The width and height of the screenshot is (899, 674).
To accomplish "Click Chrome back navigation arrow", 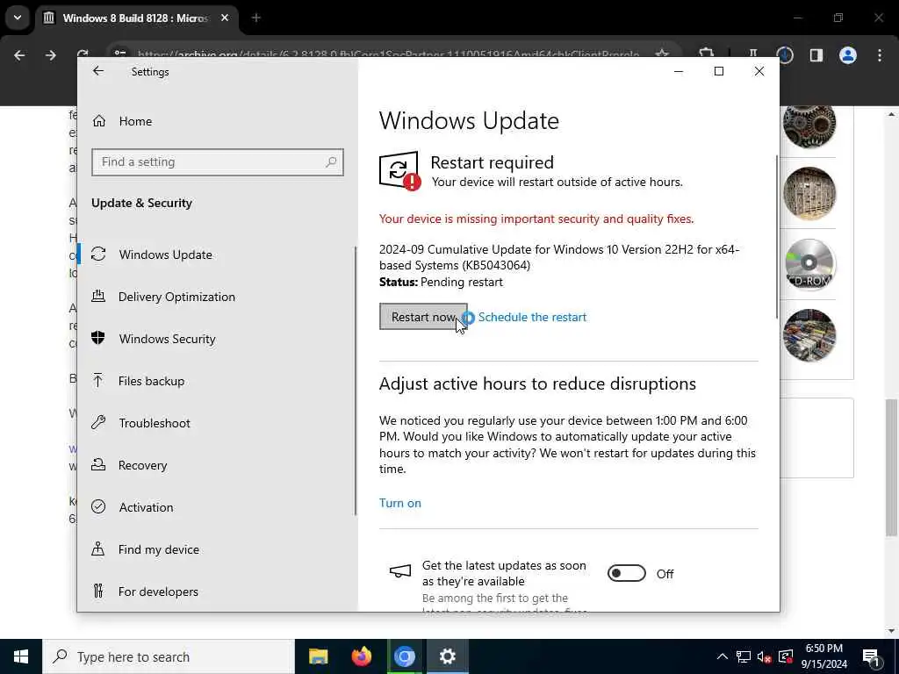I will [x=19, y=55].
